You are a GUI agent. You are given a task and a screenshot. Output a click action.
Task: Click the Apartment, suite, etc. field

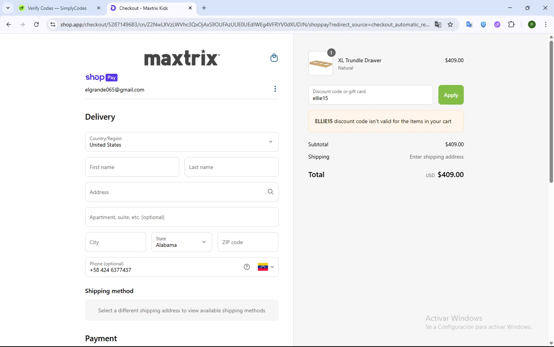pos(182,217)
